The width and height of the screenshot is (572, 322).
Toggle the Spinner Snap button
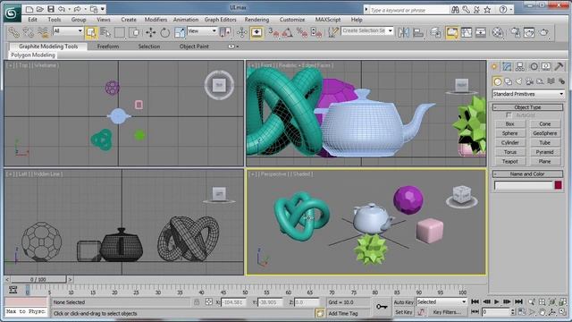click(316, 32)
